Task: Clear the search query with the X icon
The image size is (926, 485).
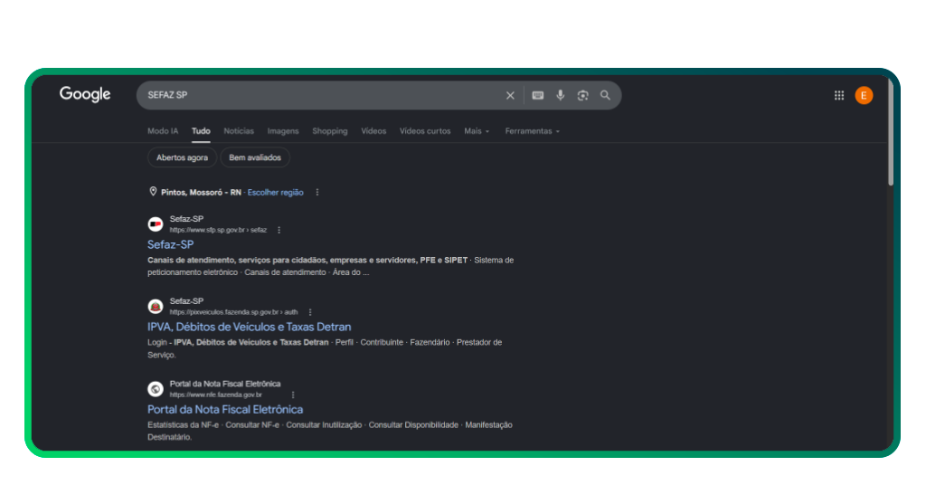Action: 510,96
